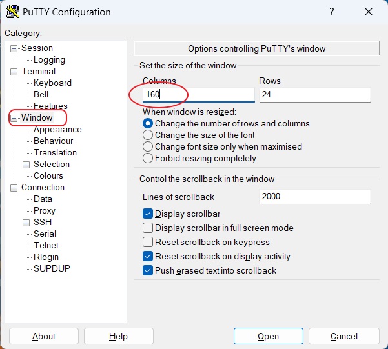Image resolution: width=388 pixels, height=349 pixels.
Task: Click Open to start the session
Action: tap(269, 336)
